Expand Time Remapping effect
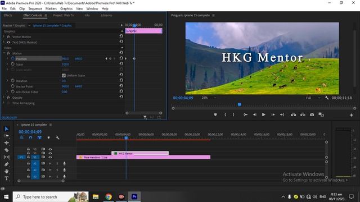 [x=4, y=103]
